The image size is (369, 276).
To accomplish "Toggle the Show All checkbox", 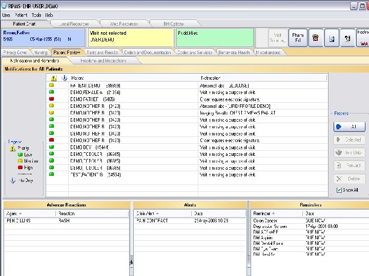I will (x=339, y=190).
